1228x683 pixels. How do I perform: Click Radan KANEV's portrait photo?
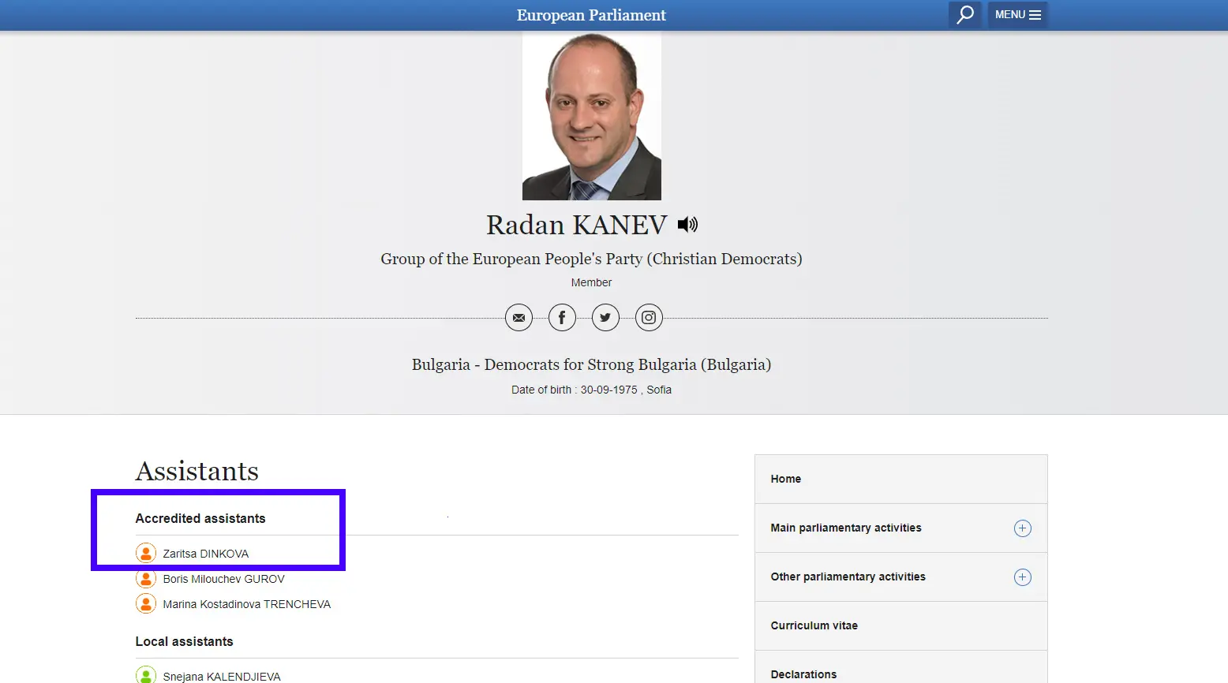591,116
